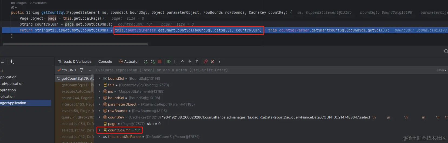Expand this.countSqlParser watch entry
The image size is (448, 143).
tap(99, 137)
